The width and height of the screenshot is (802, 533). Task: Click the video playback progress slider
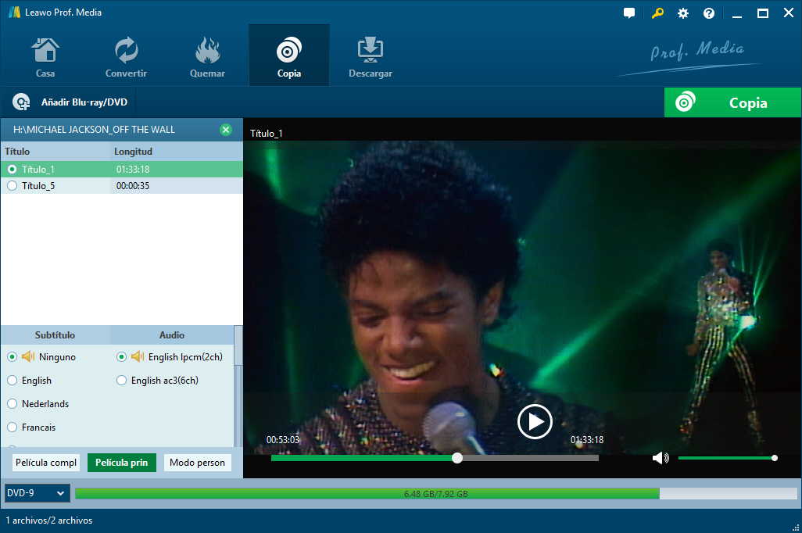435,458
